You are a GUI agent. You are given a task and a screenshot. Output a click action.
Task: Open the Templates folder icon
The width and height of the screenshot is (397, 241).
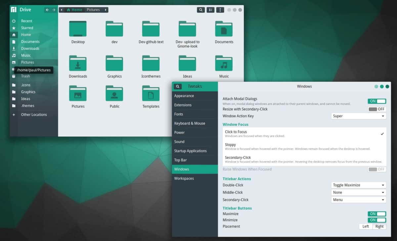pyautogui.click(x=151, y=93)
